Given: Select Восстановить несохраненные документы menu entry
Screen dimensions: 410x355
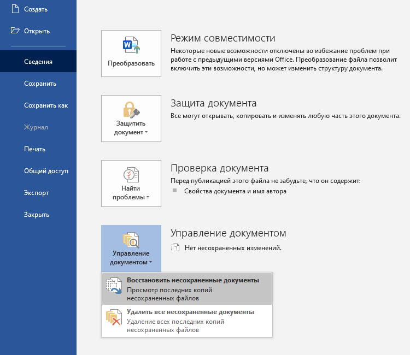Looking at the screenshot, I should [x=192, y=280].
